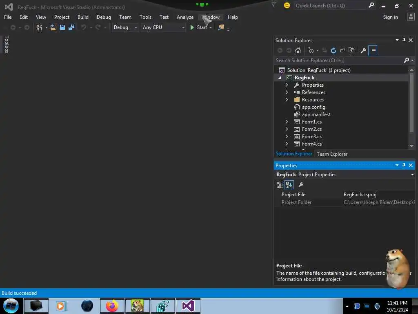This screenshot has height=314, width=418.
Task: Open the Properties window options dropdown
Action: pos(397,165)
